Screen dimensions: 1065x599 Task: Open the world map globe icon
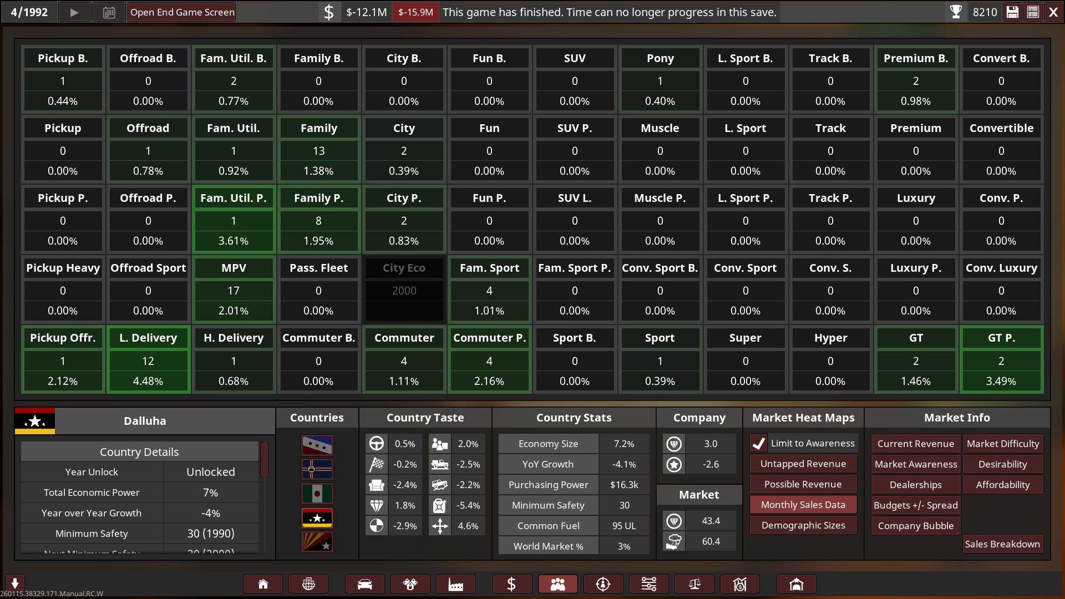pyautogui.click(x=308, y=584)
